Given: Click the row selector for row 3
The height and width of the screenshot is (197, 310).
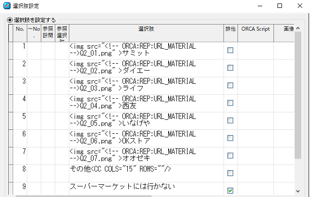Looking at the screenshot, I should (x=11, y=86).
